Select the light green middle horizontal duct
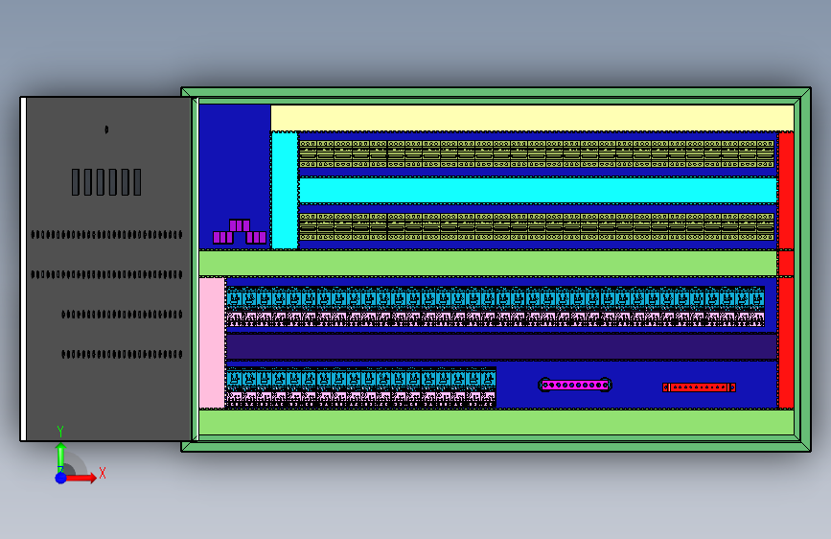This screenshot has height=539, width=831. pos(488,263)
